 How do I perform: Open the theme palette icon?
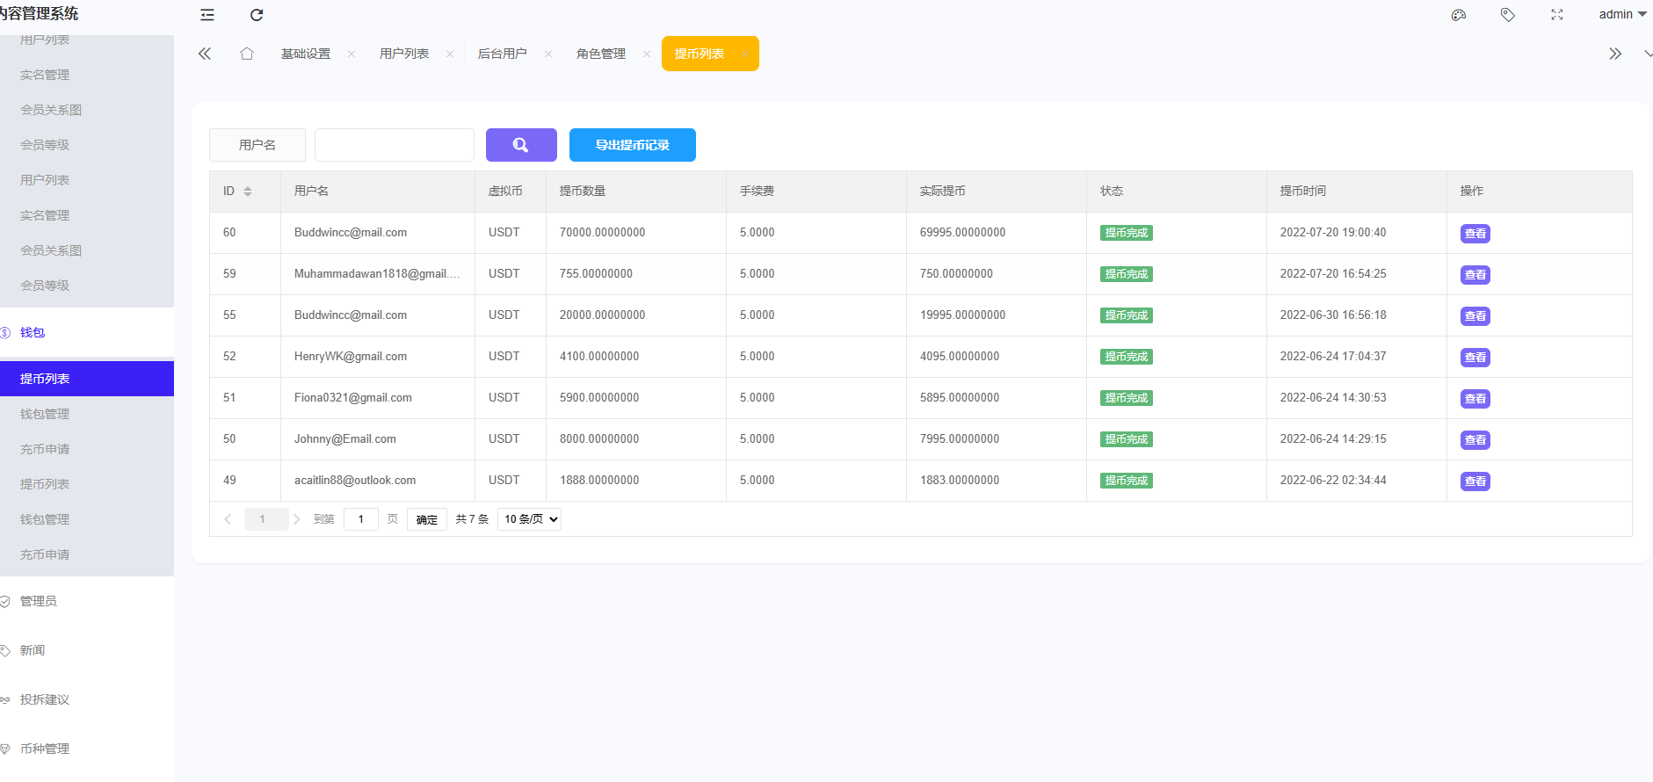pos(1459,15)
